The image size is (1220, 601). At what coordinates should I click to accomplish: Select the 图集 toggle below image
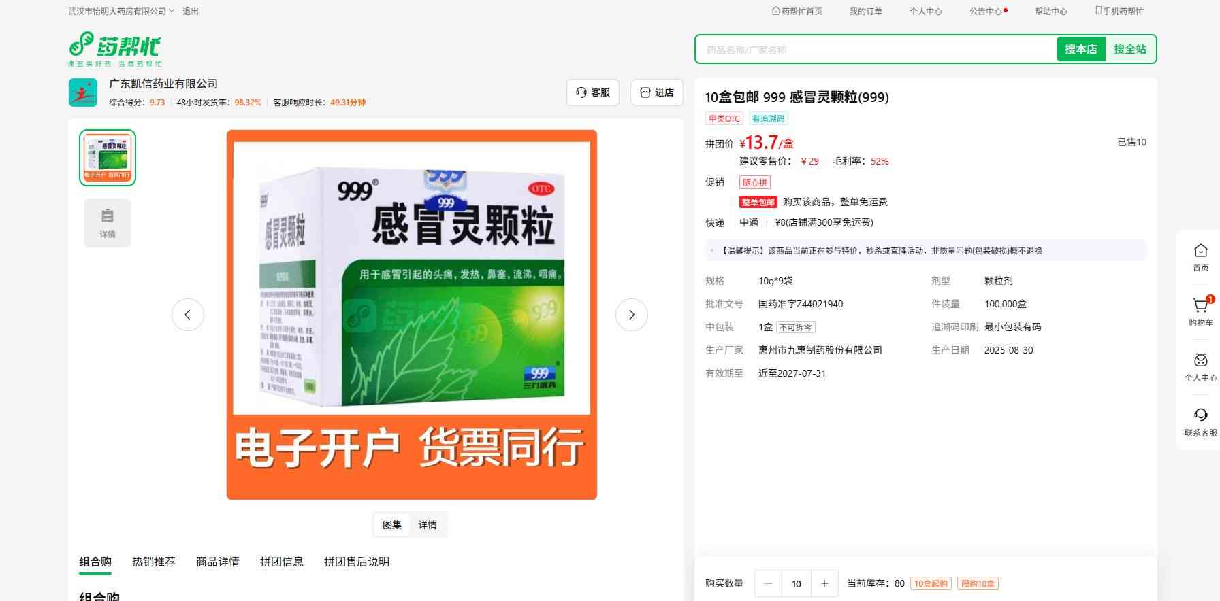(392, 525)
